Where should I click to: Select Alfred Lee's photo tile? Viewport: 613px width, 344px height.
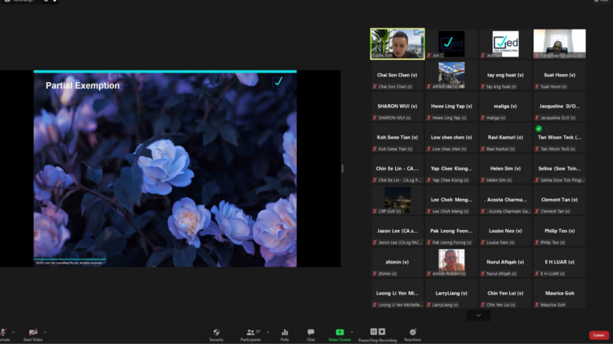(x=451, y=75)
